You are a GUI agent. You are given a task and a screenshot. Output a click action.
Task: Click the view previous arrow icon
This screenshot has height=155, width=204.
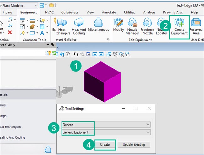[x=95, y=54]
